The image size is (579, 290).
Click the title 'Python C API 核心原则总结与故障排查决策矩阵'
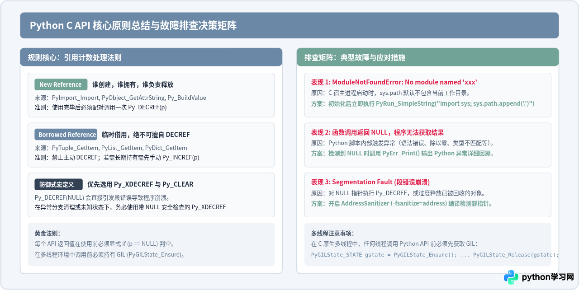133,26
